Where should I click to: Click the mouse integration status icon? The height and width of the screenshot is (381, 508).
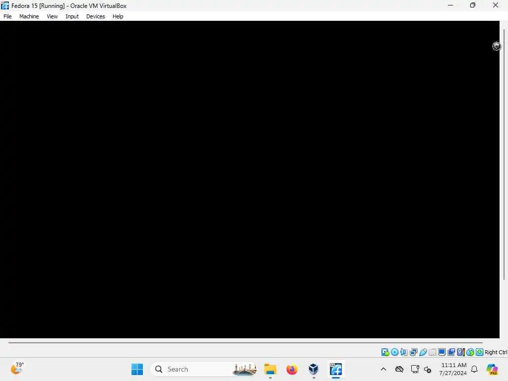(470, 352)
